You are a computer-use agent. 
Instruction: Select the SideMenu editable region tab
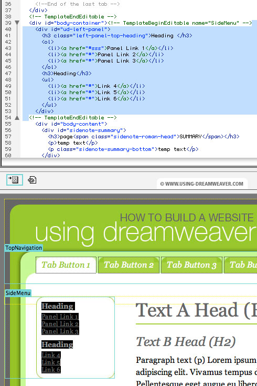[x=18, y=293]
